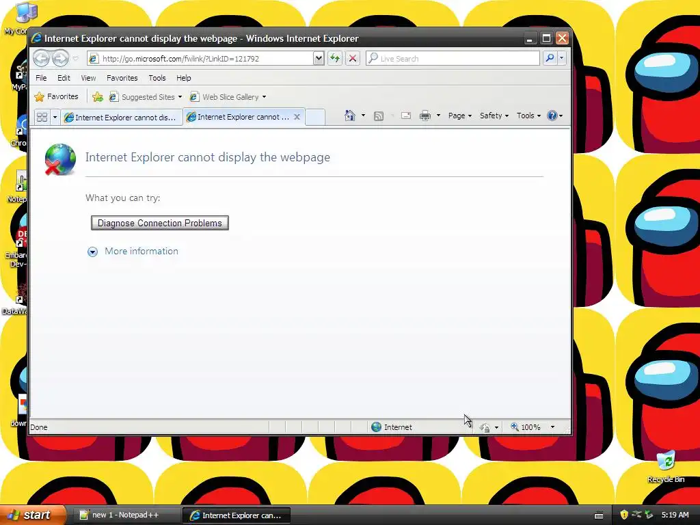Screen dimensions: 700x525
Task: Open the Help question mark menu
Action: (x=555, y=116)
